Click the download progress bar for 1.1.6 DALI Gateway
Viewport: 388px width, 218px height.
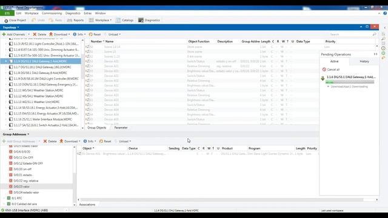point(350,82)
